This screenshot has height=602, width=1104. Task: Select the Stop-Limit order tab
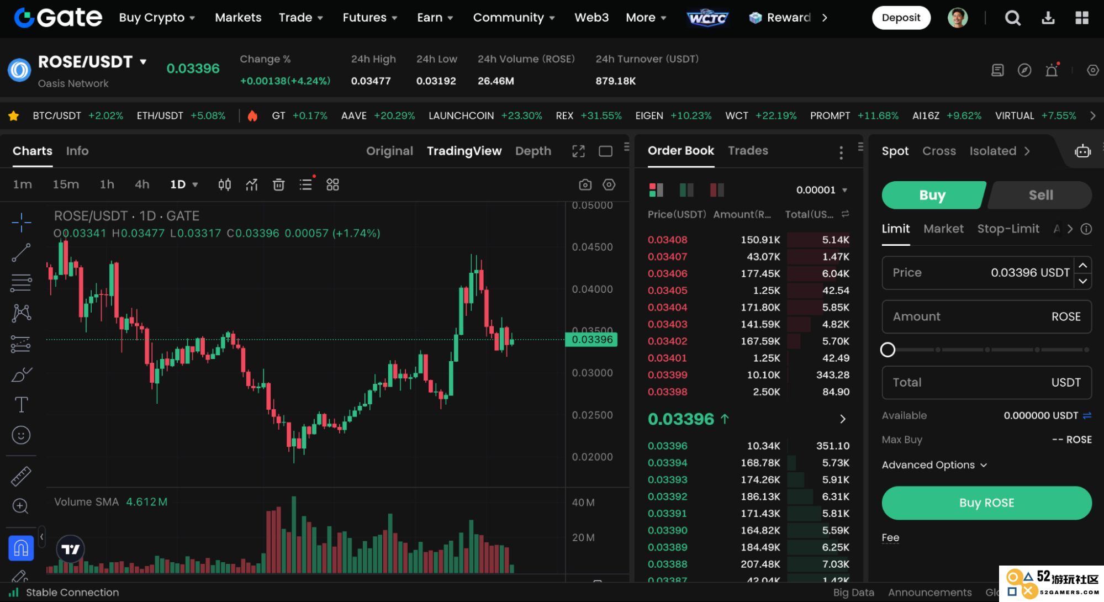[x=1008, y=229]
